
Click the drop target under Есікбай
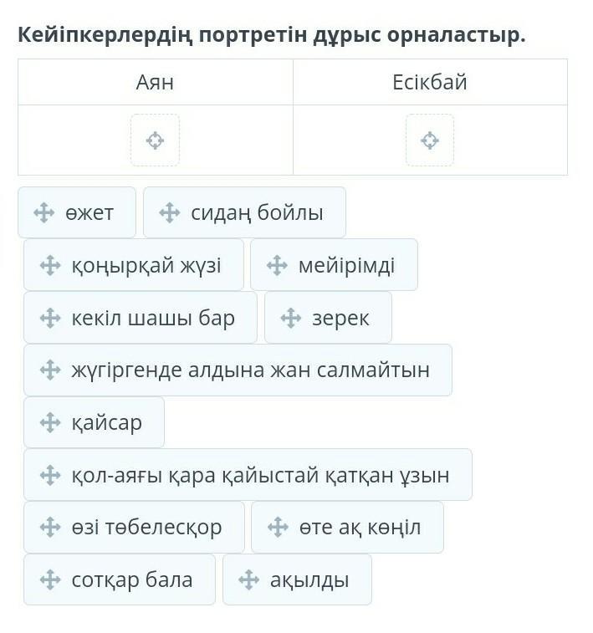coord(430,140)
